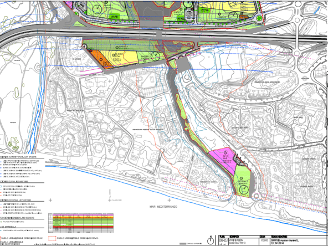This screenshot has width=328, height=246.
Task: Click the SUELO URBANIZABLE ORDENADO RR-13 legend text
Action: click(x=78, y=238)
